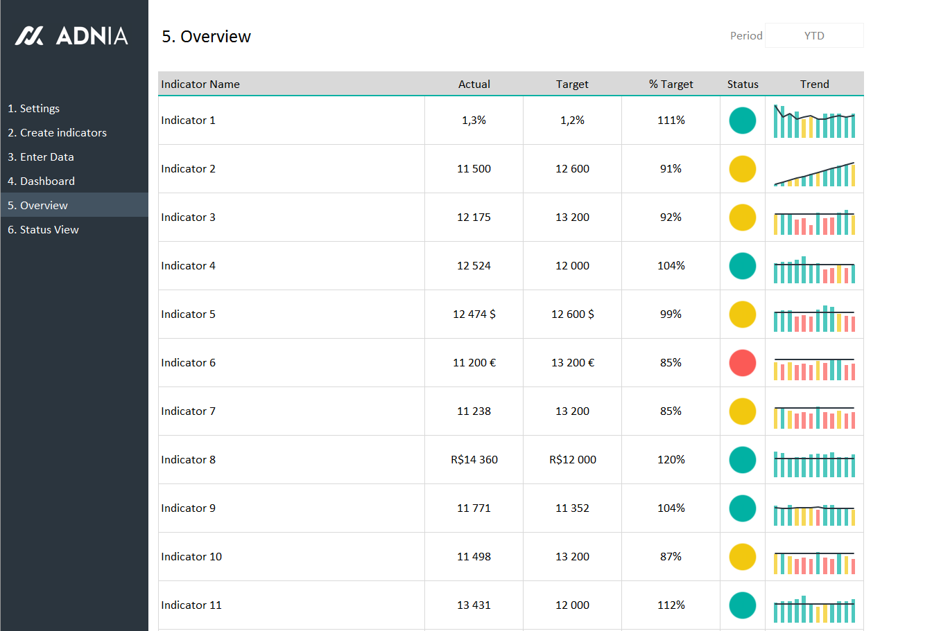
Task: Click Indicator 10 yellow status circle
Action: (x=742, y=557)
